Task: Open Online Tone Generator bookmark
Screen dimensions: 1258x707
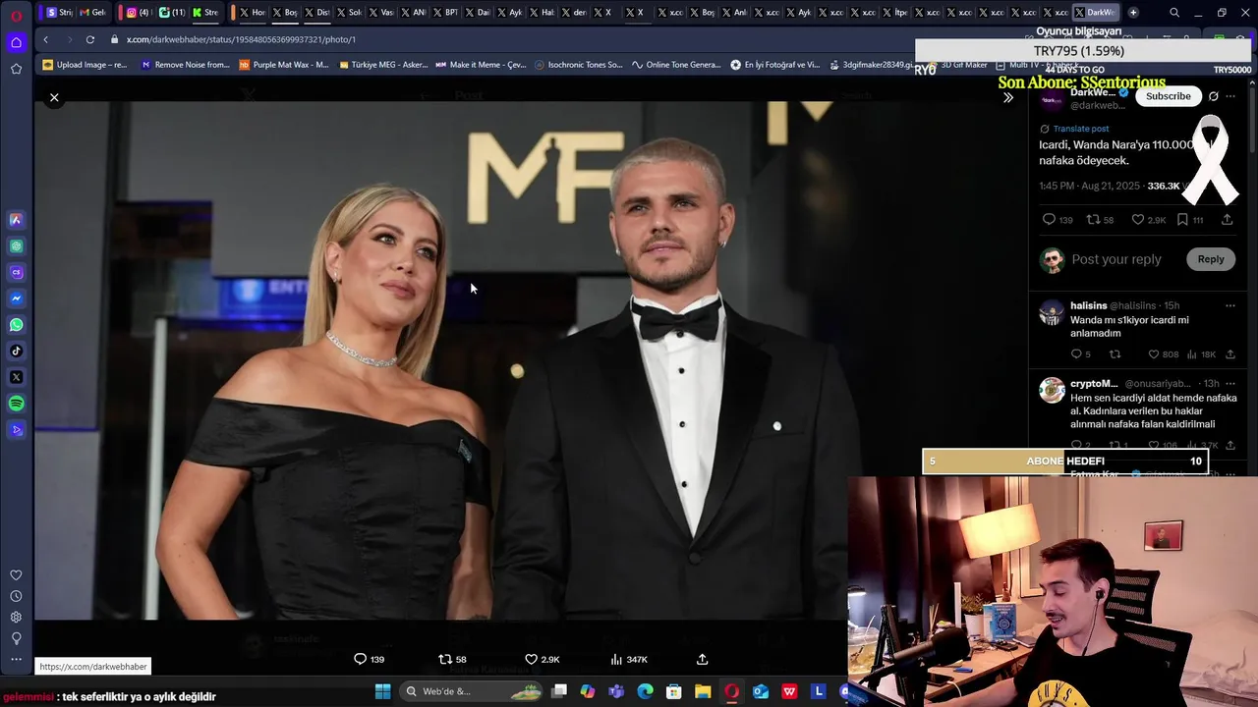Action: (x=677, y=65)
